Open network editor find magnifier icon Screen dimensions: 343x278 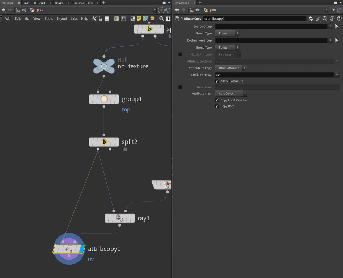tap(161, 18)
